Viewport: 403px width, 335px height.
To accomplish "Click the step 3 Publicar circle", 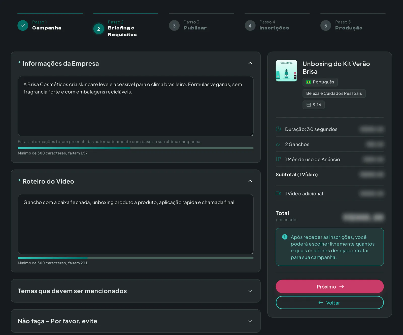I will click(x=174, y=25).
